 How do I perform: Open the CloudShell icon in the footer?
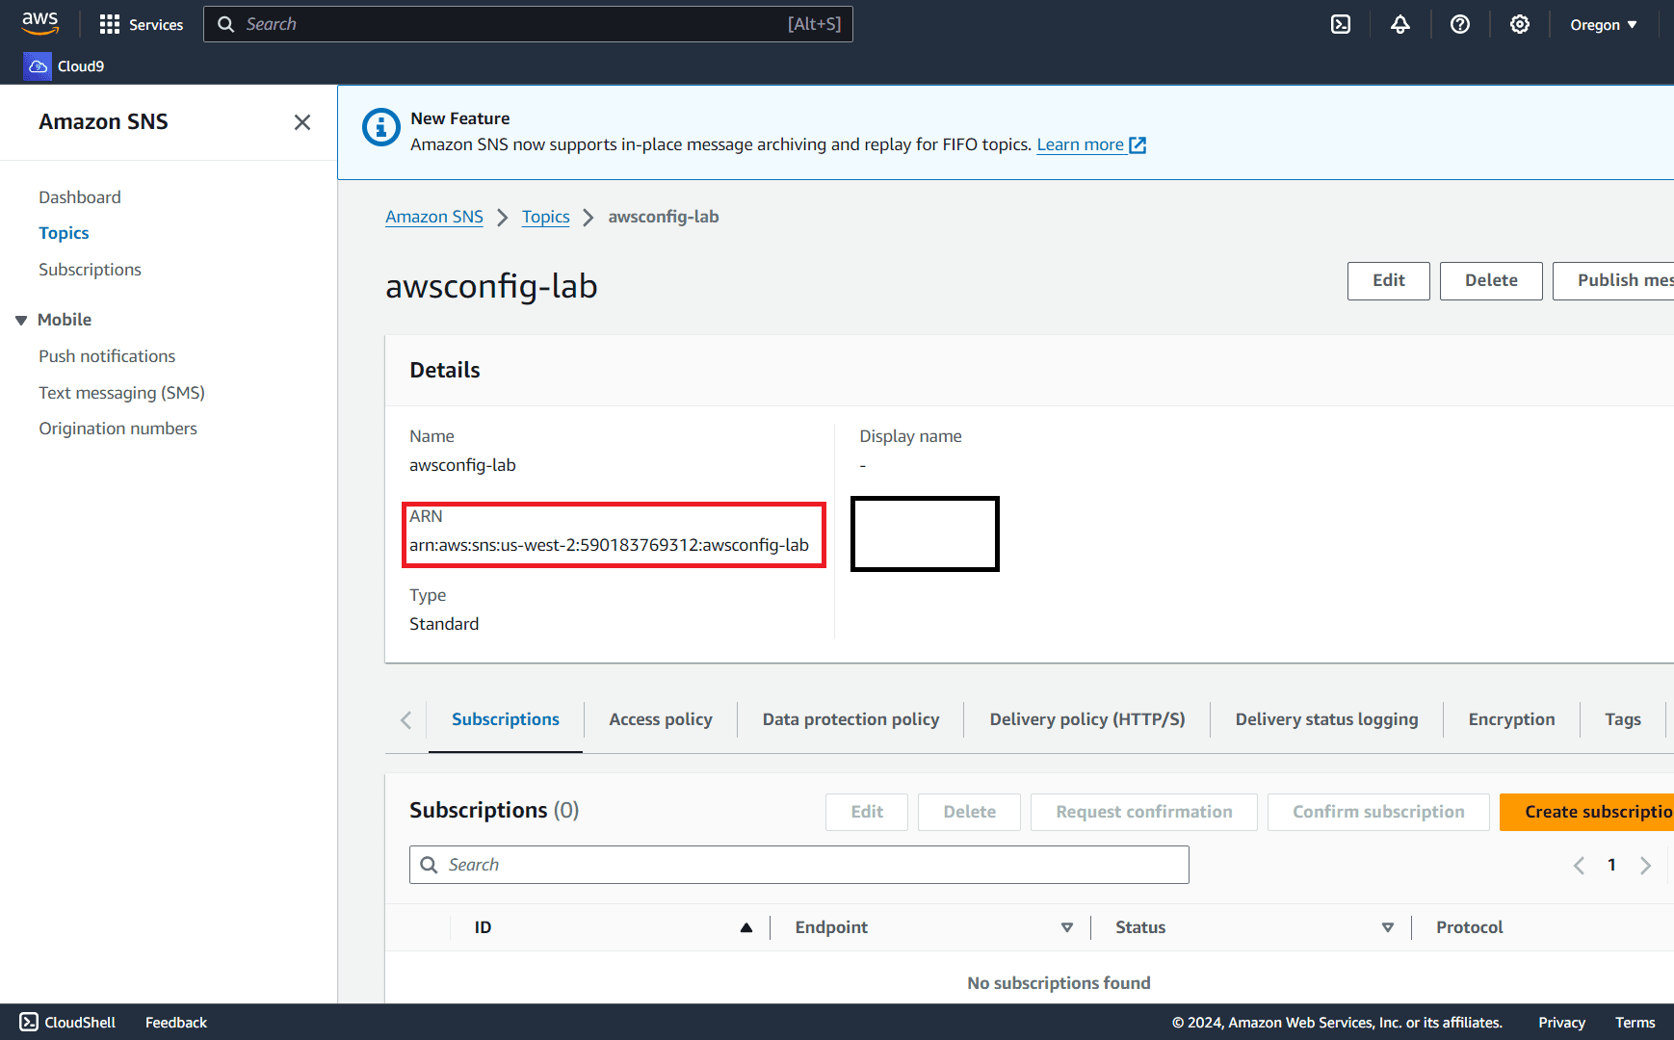[x=29, y=1022]
